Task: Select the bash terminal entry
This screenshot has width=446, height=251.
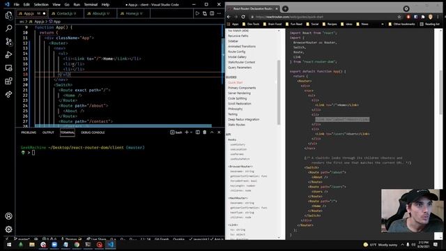Action: pos(176,132)
